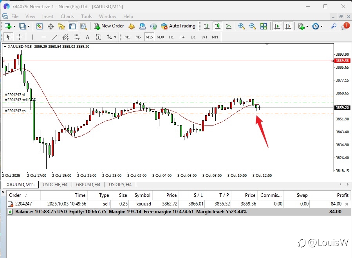Toggle Chart Shift button
The image size is (352, 258).
click(x=288, y=26)
